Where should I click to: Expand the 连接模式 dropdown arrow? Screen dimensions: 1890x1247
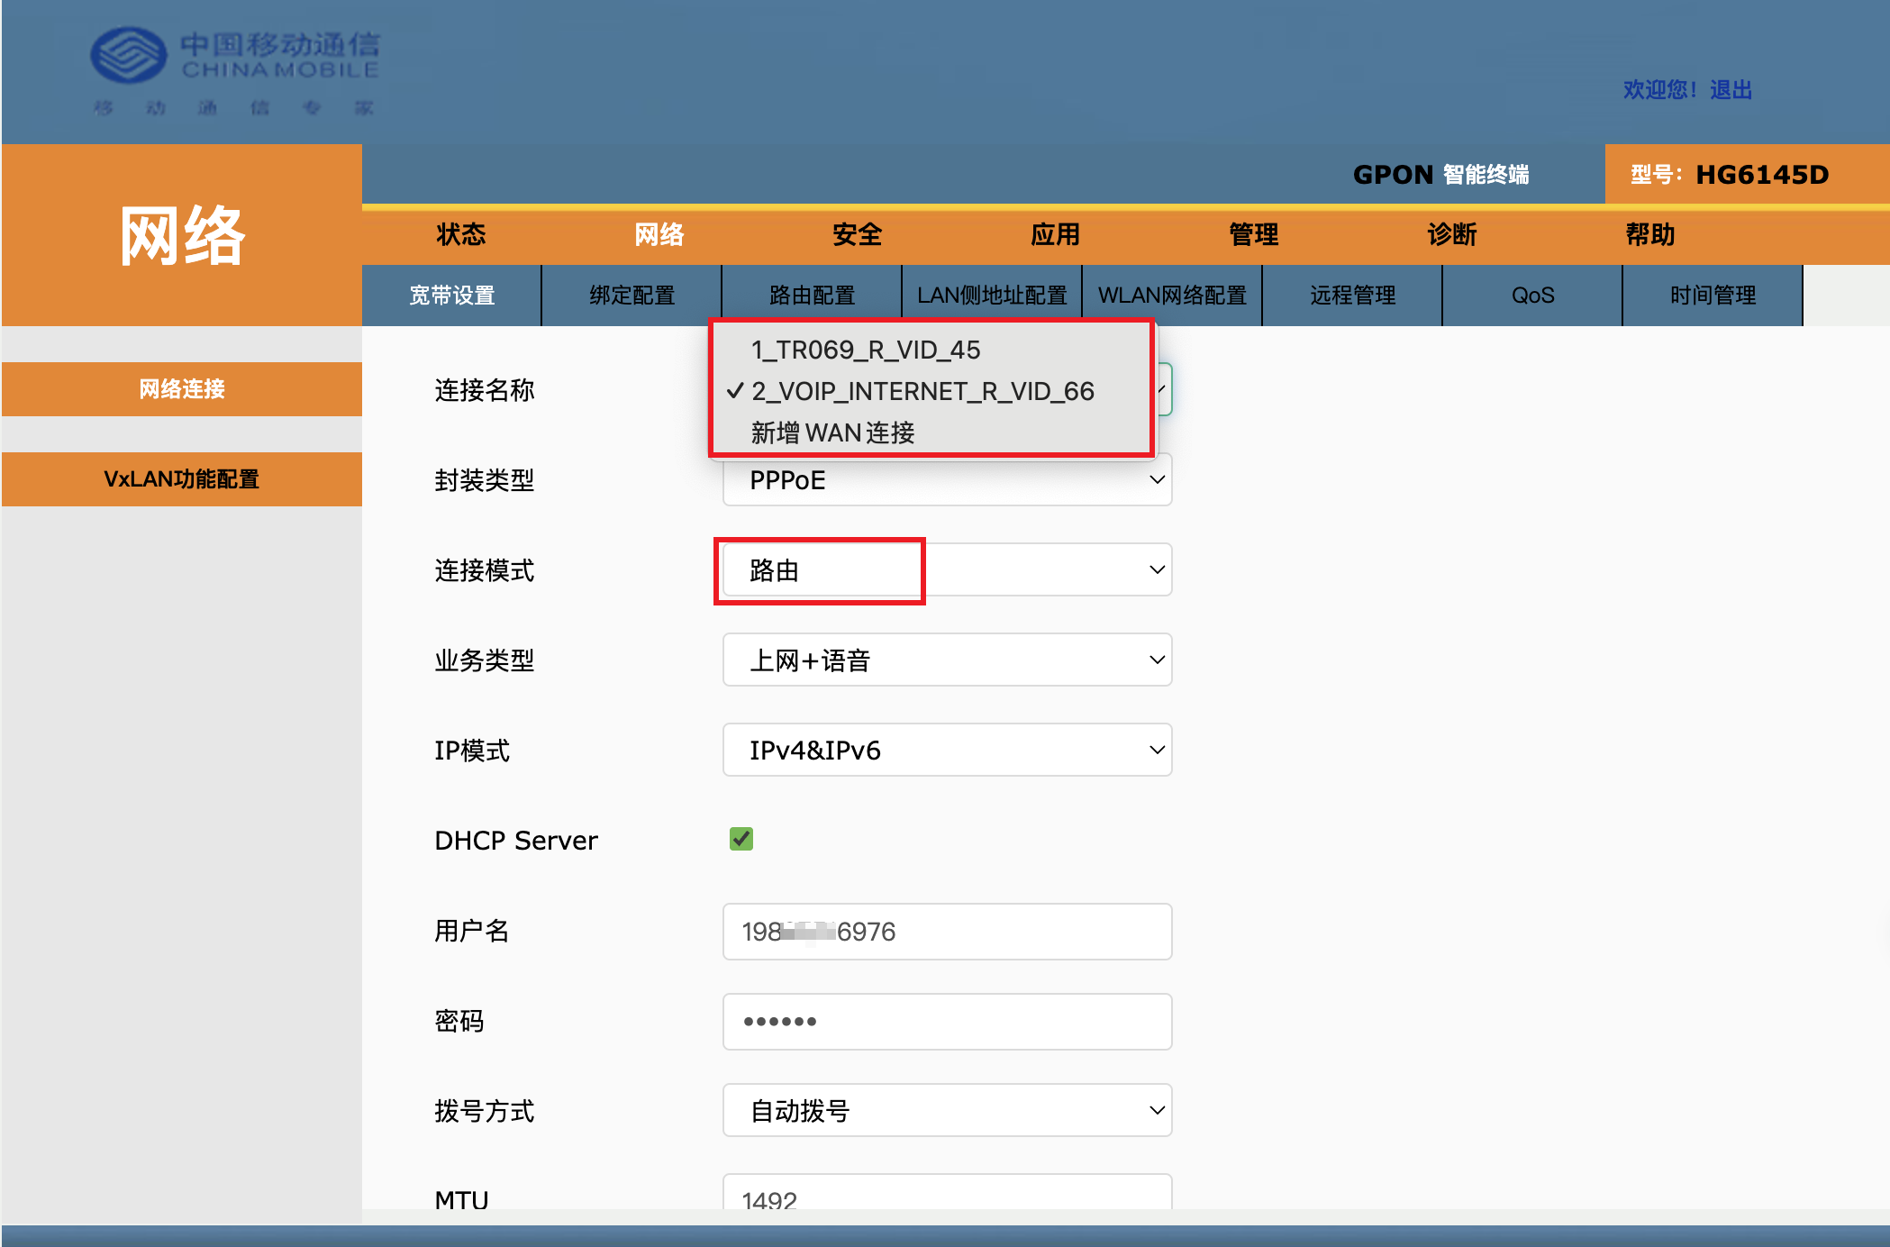(x=1156, y=570)
